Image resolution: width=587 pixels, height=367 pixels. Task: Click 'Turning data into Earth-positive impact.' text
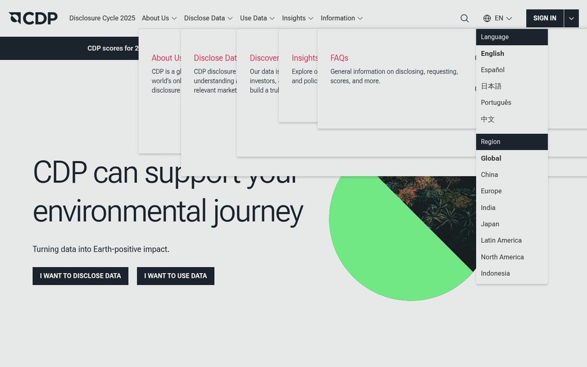(x=101, y=250)
